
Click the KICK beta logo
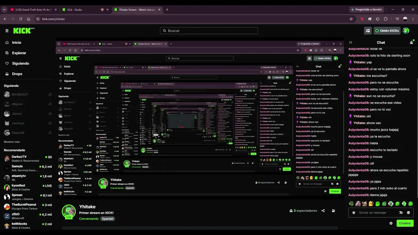click(24, 30)
